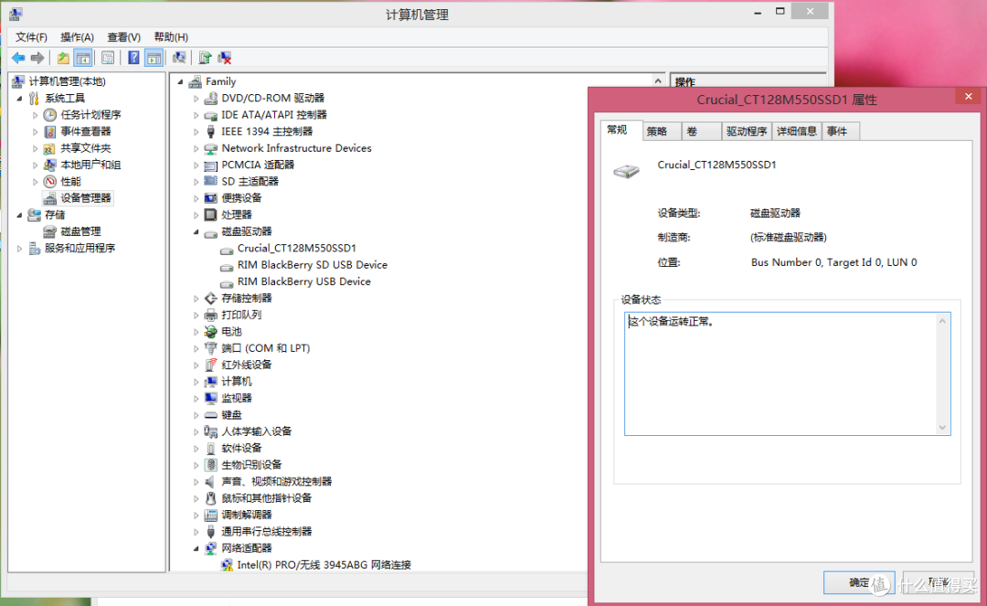This screenshot has height=606, width=987.
Task: Click device list scrollbar up arrow
Action: [658, 81]
